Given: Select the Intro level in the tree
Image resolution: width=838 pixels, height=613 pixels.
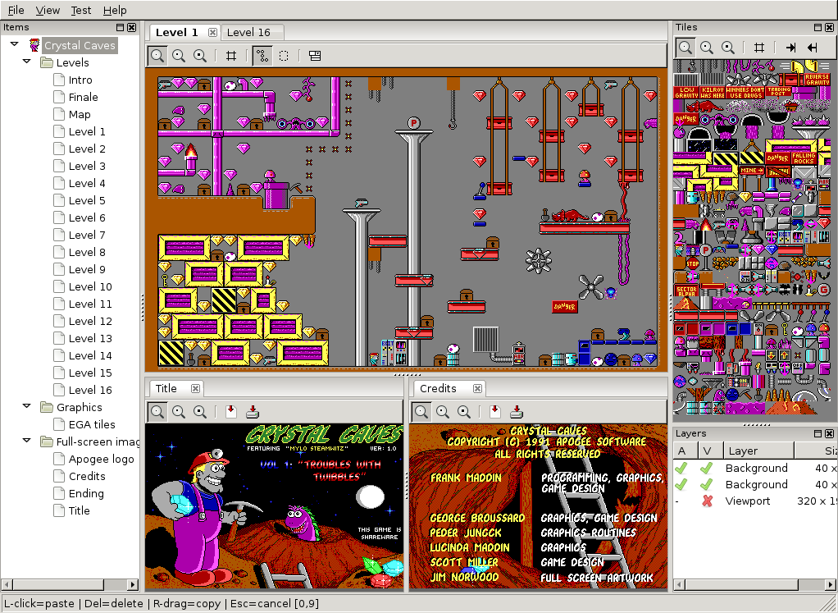Looking at the screenshot, I should (x=80, y=80).
